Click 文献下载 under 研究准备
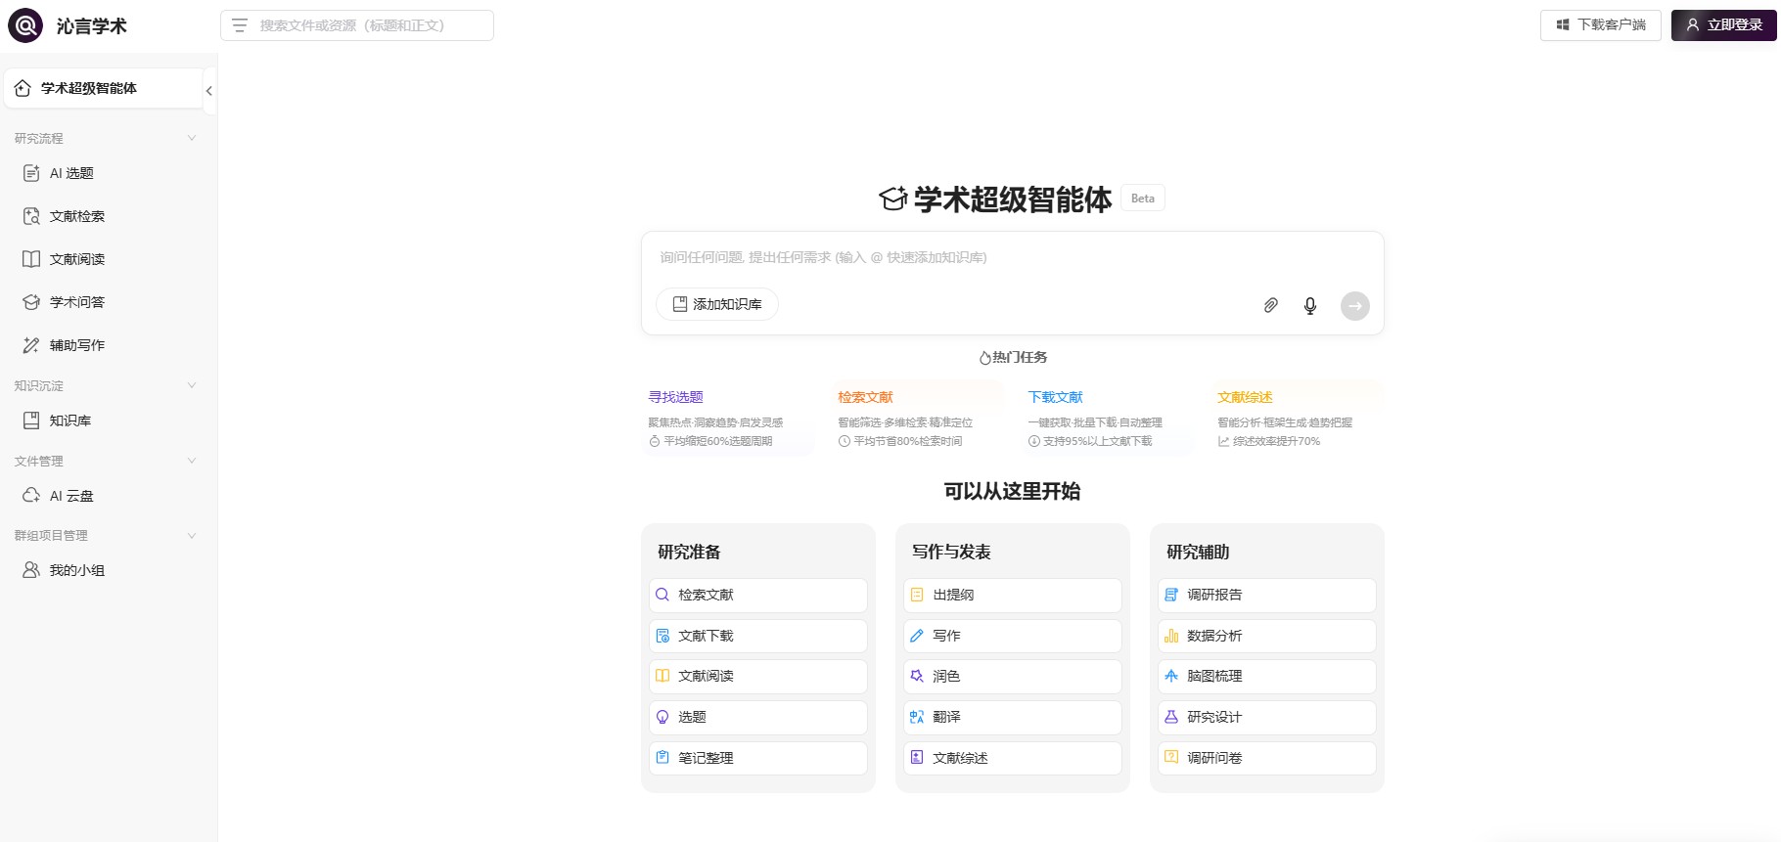1781x842 pixels. point(758,636)
